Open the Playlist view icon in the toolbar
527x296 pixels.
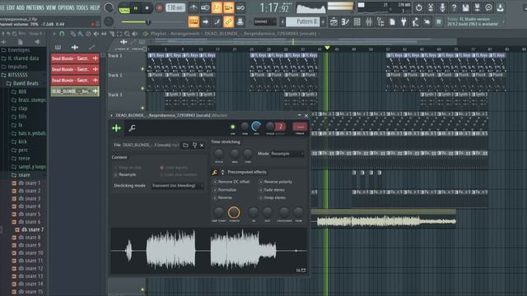pyautogui.click(x=333, y=22)
